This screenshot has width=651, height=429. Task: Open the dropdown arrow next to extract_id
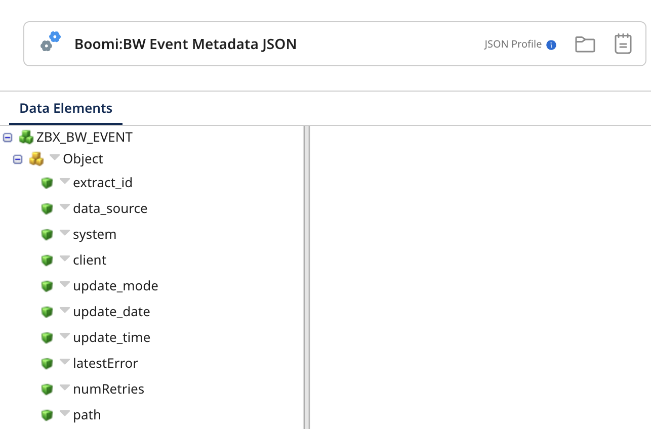64,181
